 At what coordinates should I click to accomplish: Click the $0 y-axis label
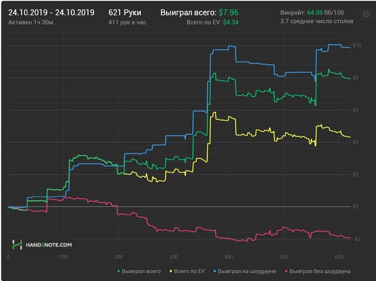coord(356,206)
